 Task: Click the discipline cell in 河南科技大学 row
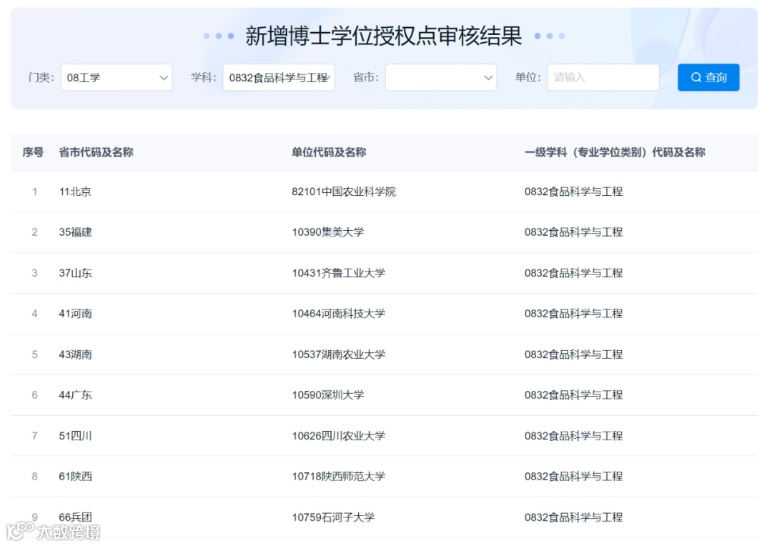point(573,314)
